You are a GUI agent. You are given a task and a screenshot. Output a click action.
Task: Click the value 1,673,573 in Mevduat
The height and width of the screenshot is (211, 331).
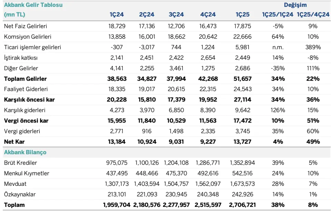242,184
